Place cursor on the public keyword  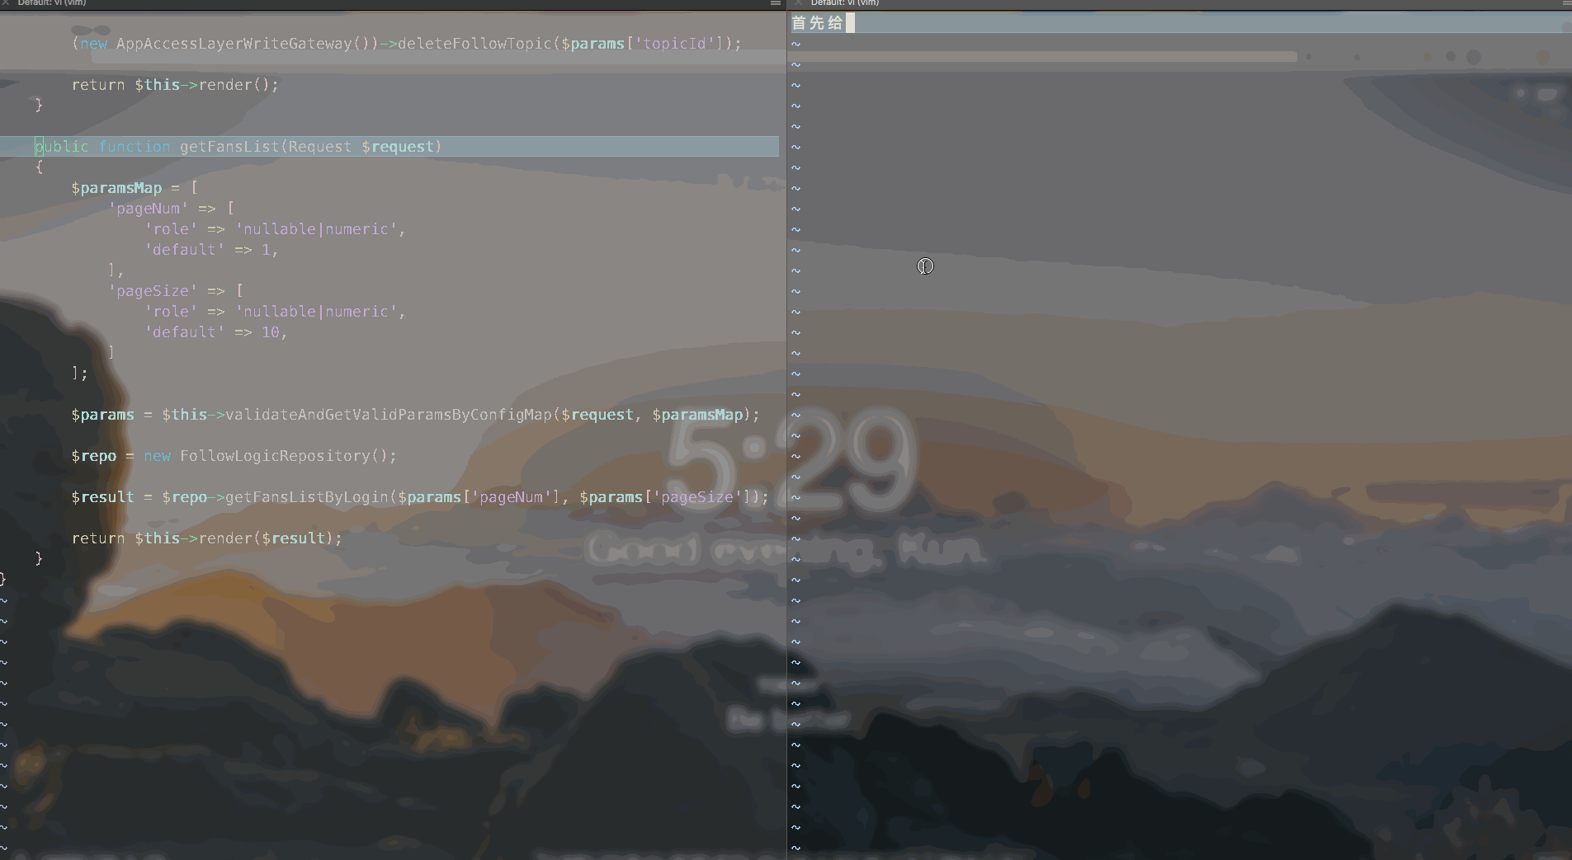click(62, 147)
